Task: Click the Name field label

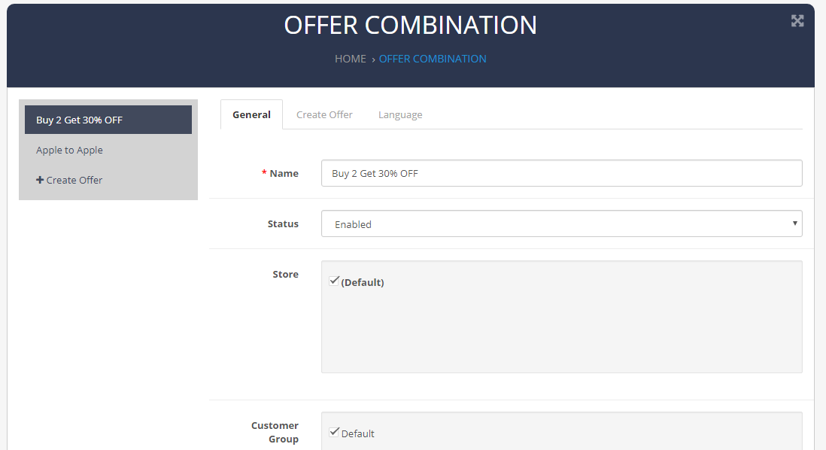Action: (284, 173)
